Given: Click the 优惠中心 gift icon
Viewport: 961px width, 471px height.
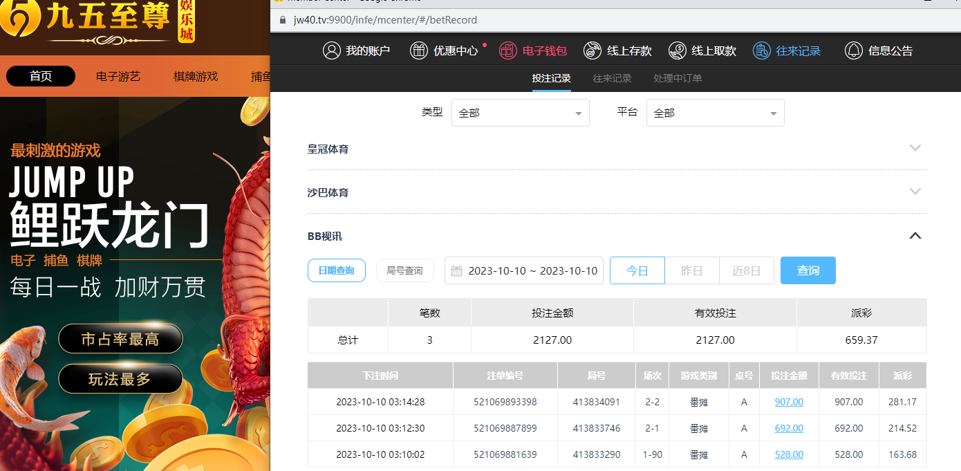Looking at the screenshot, I should (x=419, y=50).
